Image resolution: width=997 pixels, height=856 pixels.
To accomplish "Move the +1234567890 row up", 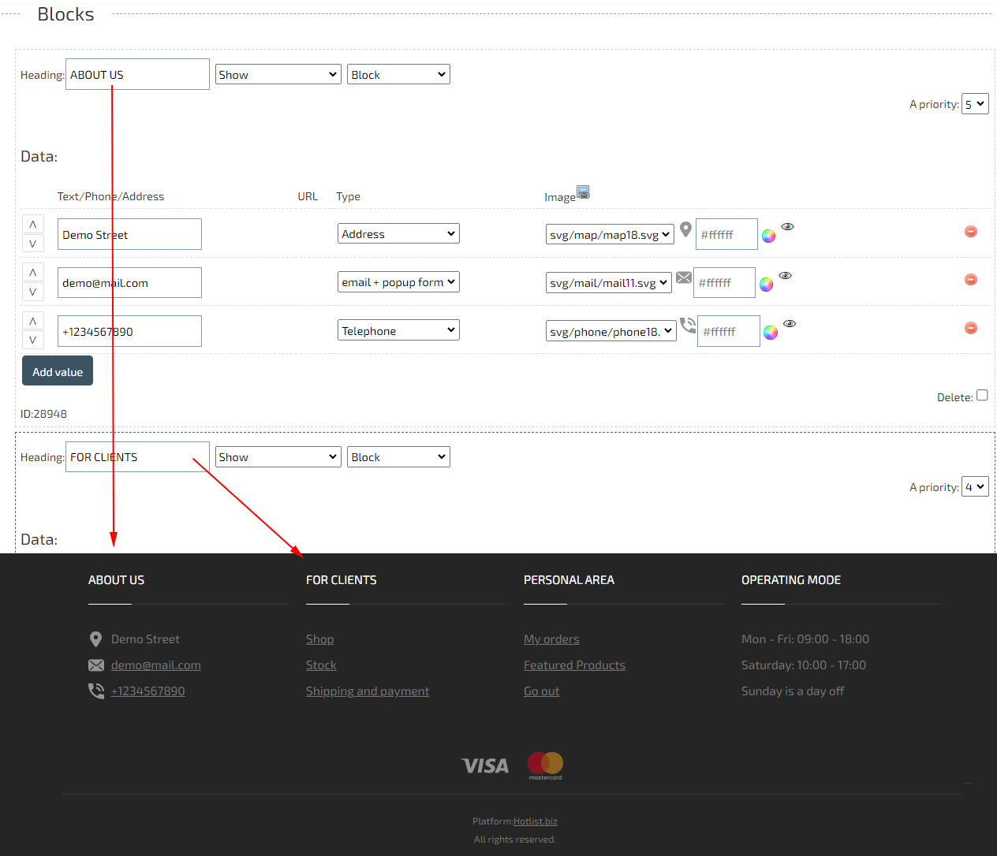I will pyautogui.click(x=32, y=322).
